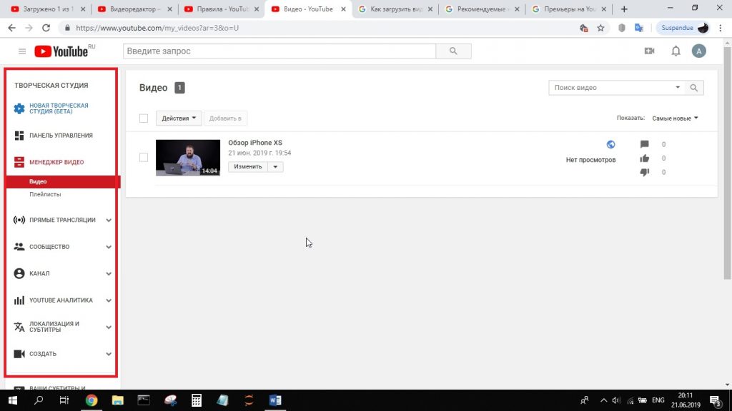Screen dimensions: 732x411
Task: Open the notifications bell
Action: [676, 51]
